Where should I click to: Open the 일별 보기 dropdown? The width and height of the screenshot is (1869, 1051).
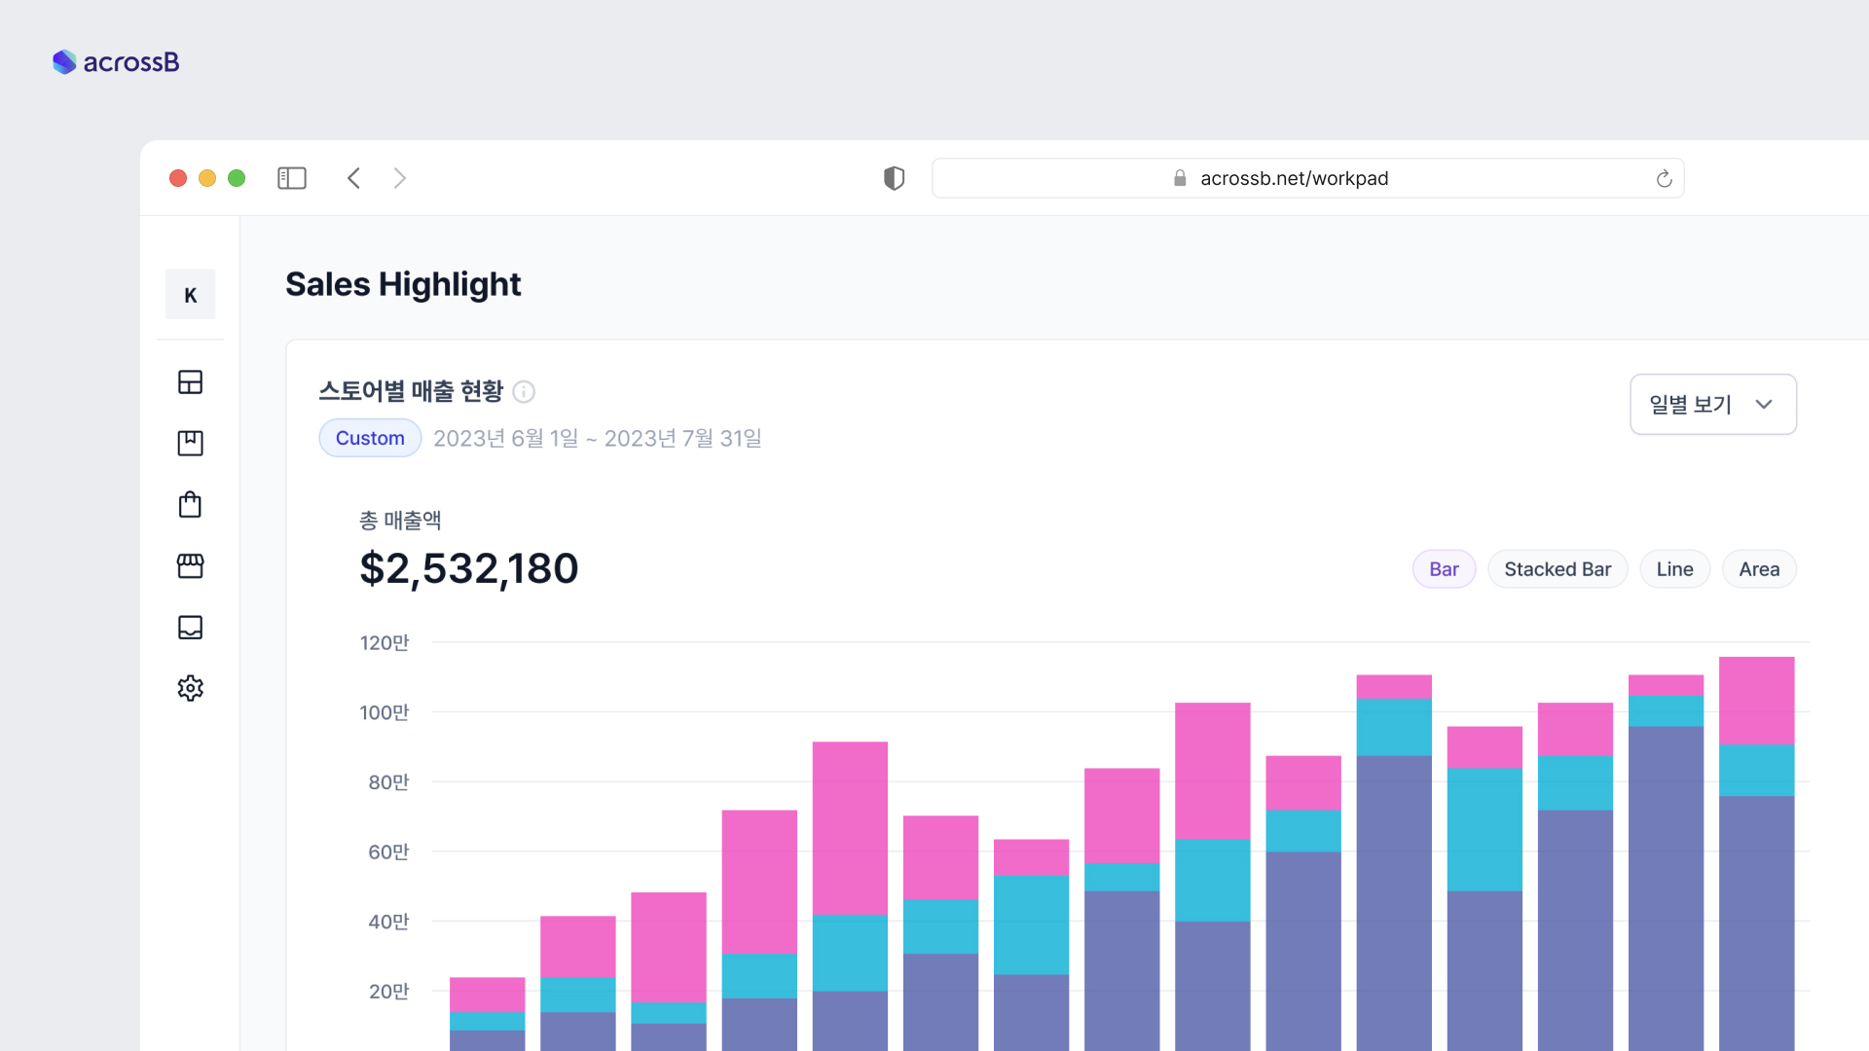click(x=1713, y=404)
